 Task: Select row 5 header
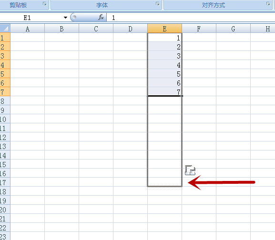click(5, 74)
